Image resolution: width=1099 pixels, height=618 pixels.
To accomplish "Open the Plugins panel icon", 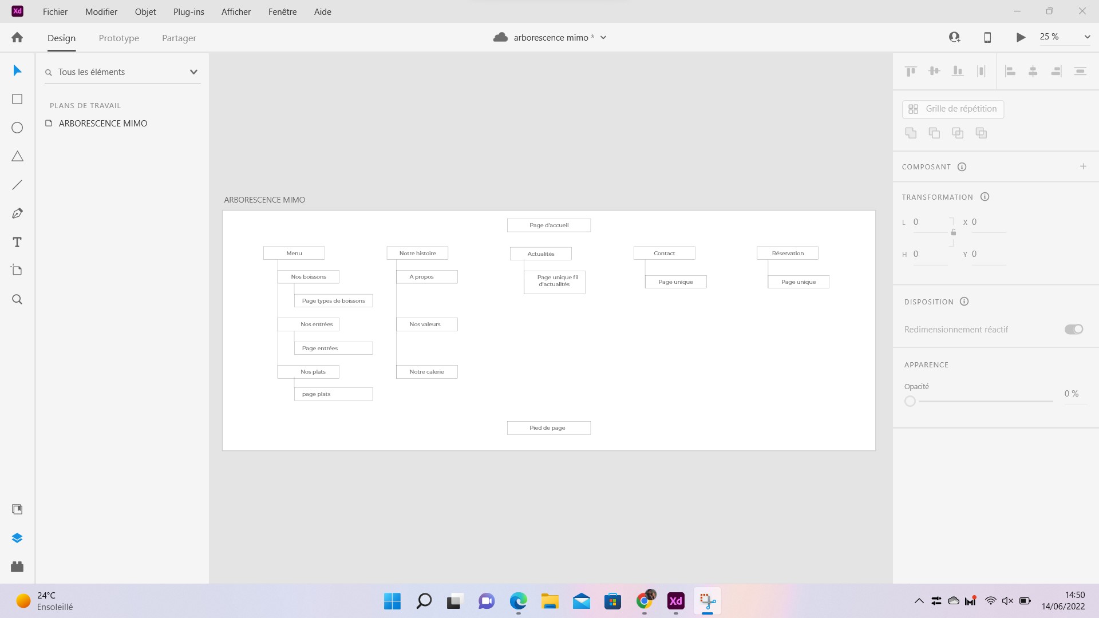I will (x=17, y=566).
